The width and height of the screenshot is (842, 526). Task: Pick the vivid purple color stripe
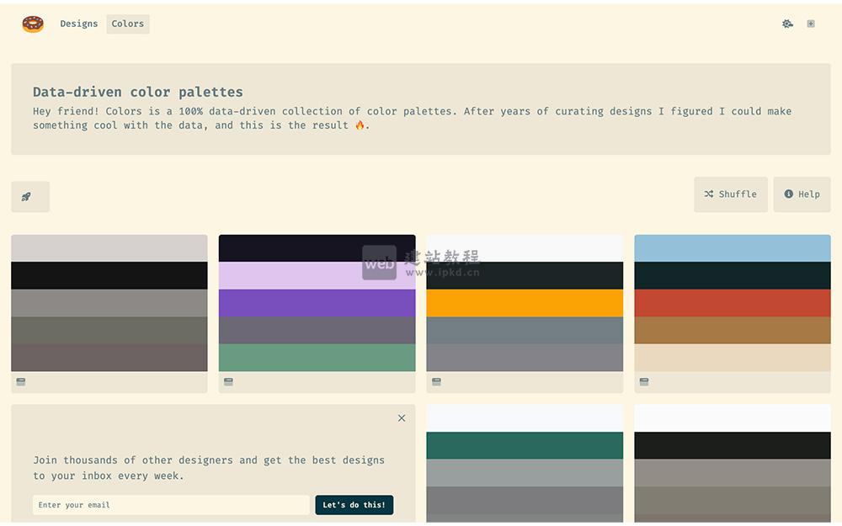tap(317, 303)
